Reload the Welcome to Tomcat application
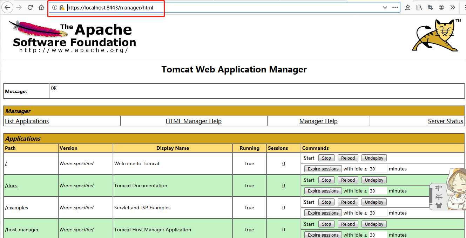The width and height of the screenshot is (466, 238). click(348, 158)
